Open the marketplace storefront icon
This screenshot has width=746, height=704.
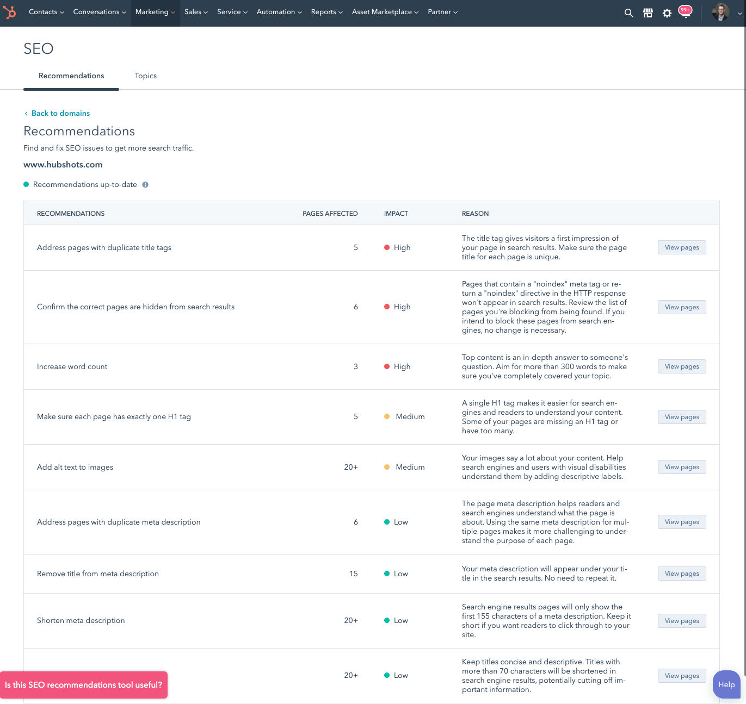(x=648, y=13)
